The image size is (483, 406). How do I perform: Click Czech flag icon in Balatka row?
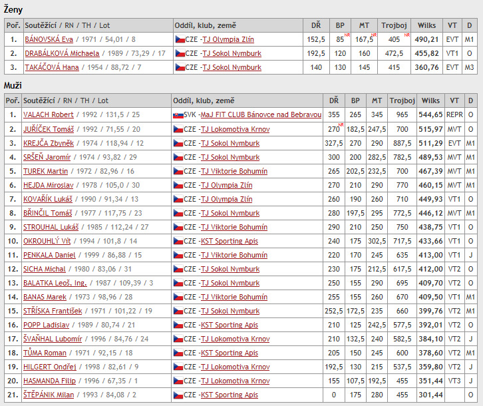point(178,284)
